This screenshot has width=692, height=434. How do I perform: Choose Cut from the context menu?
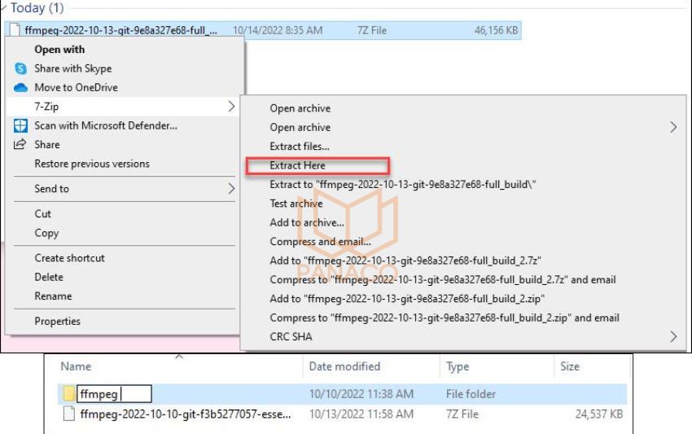pos(43,213)
